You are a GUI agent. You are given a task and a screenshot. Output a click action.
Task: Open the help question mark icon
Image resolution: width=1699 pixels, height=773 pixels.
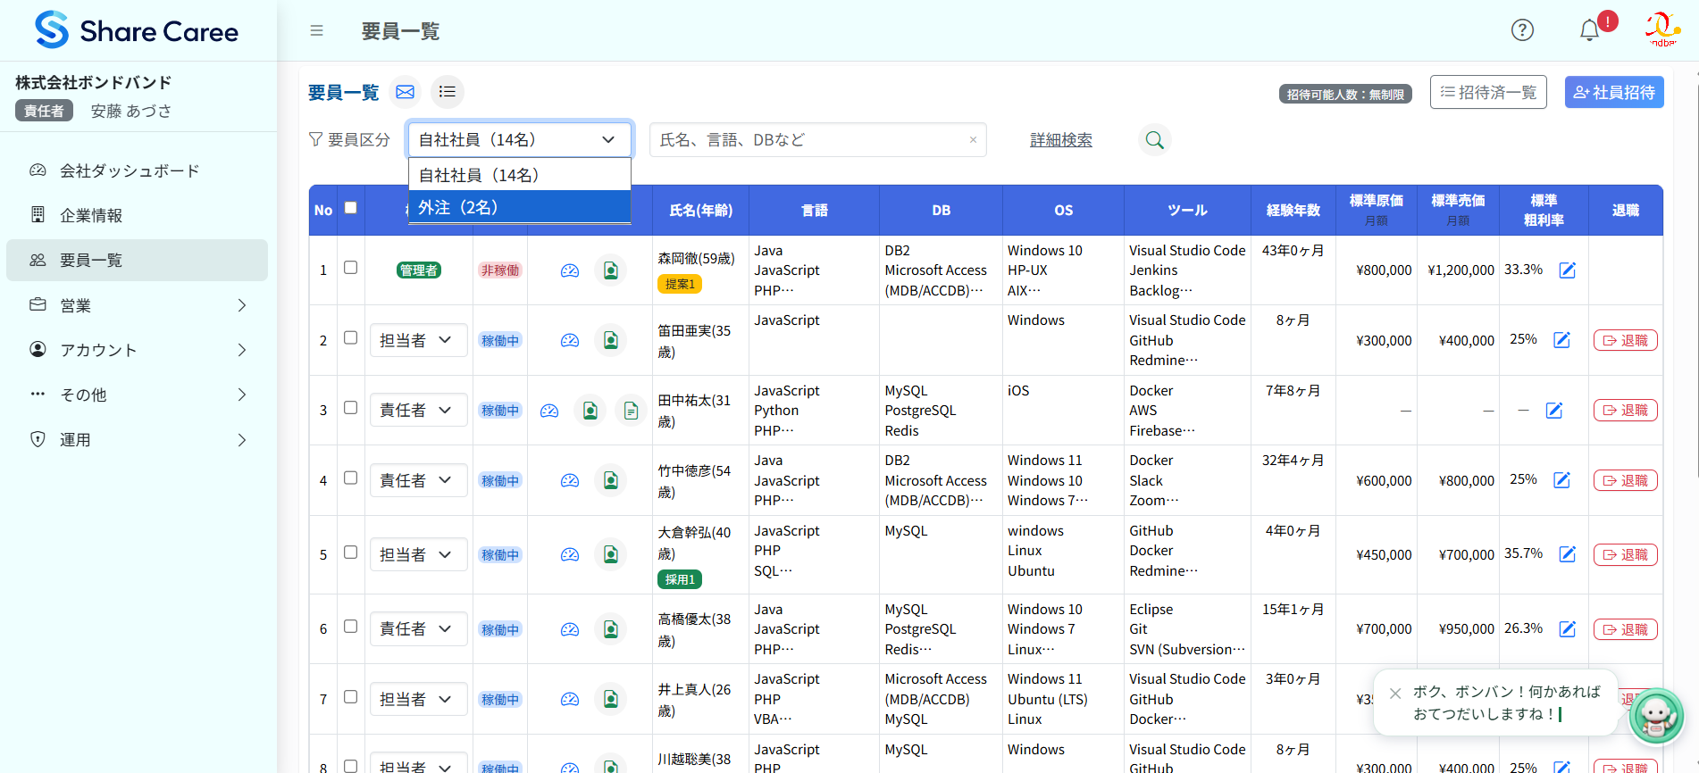1522,30
